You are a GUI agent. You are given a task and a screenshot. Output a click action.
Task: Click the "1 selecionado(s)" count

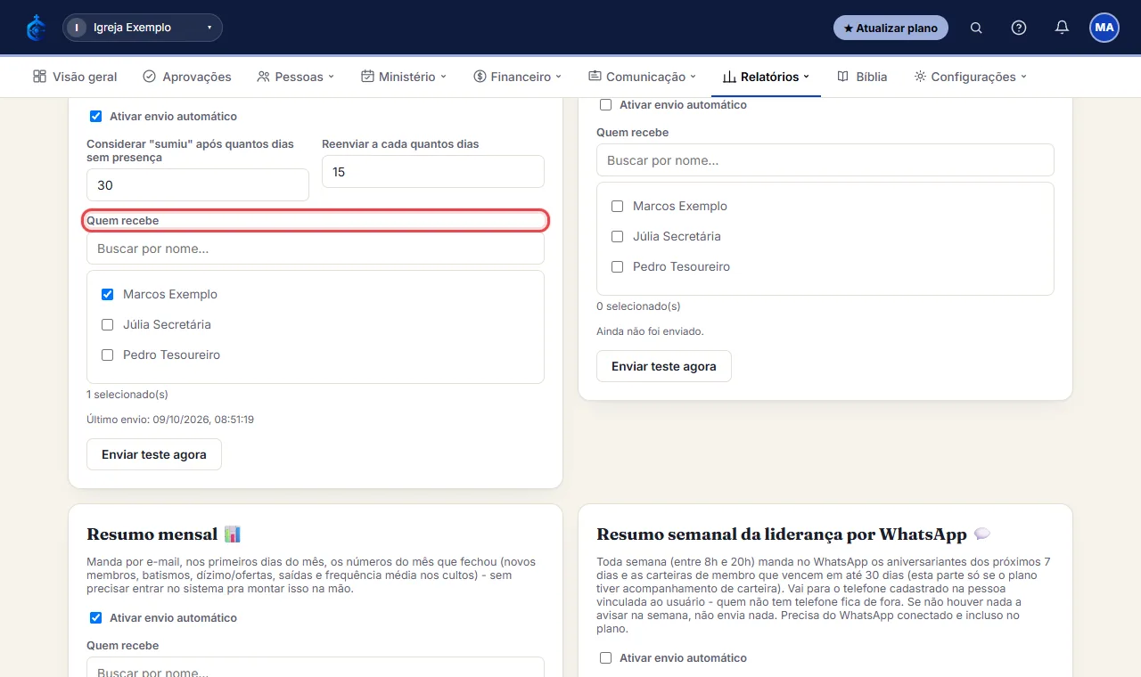127,394
